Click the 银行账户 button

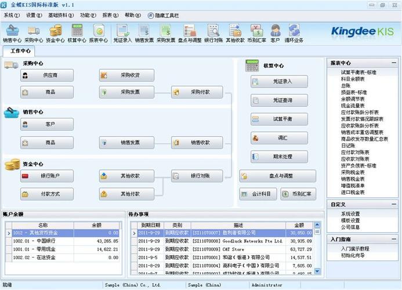(x=47, y=176)
